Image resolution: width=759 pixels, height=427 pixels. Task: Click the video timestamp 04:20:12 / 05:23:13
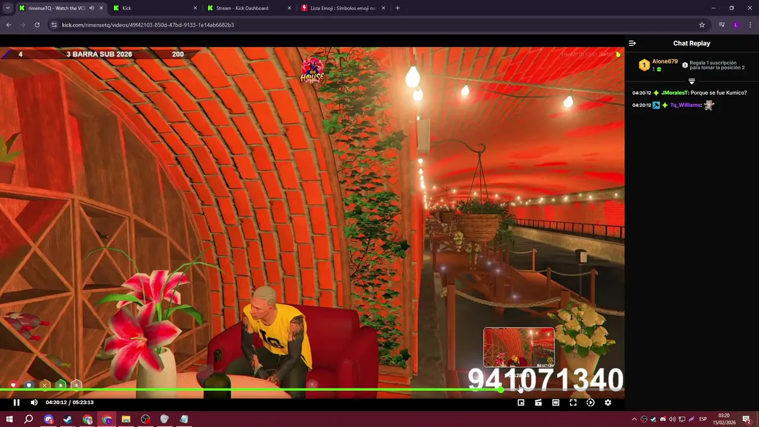click(x=69, y=403)
